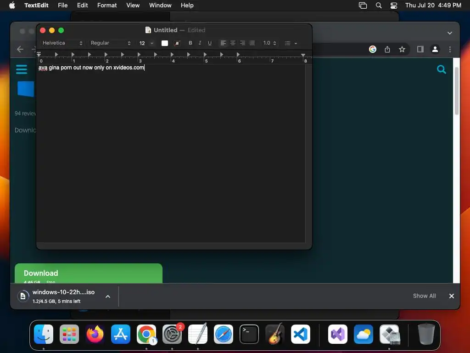
Task: Click in the TextEdit document text area
Action: (171, 153)
